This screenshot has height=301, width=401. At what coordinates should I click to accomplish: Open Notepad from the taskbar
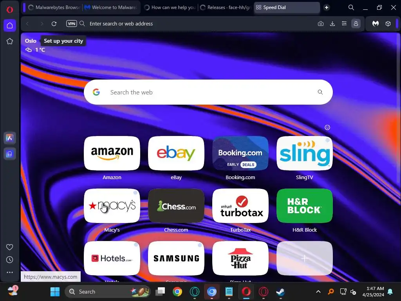pyautogui.click(x=229, y=292)
